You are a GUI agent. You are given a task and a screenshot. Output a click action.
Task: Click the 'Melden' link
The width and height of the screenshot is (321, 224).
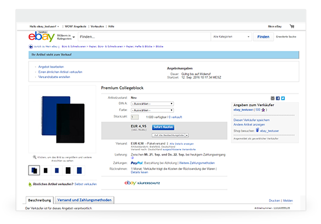coord(288,201)
